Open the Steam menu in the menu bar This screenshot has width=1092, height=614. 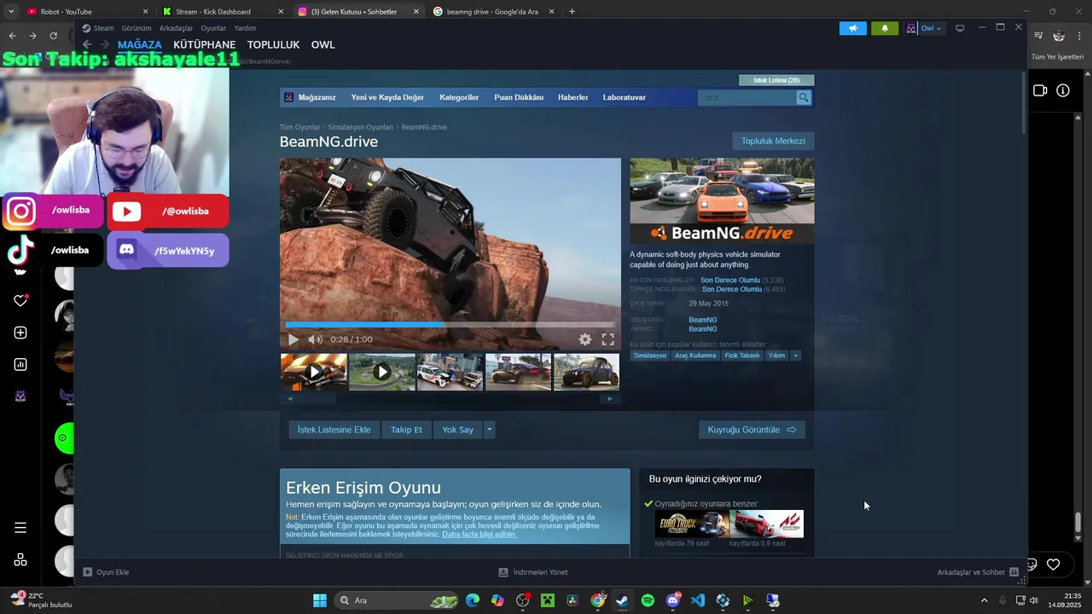pos(103,28)
